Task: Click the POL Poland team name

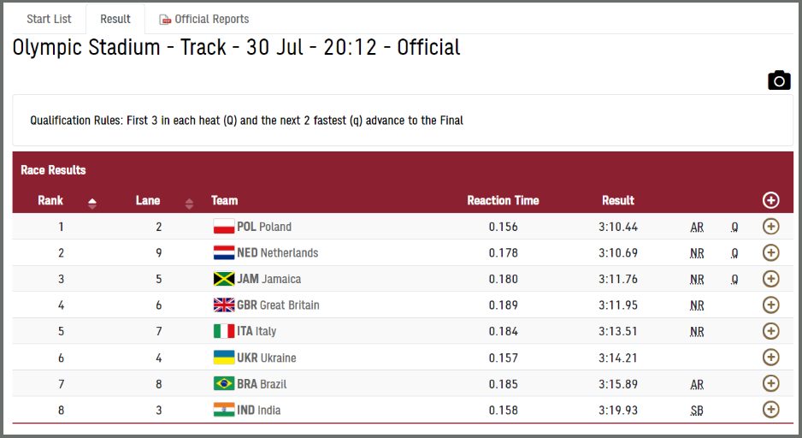Action: point(264,227)
